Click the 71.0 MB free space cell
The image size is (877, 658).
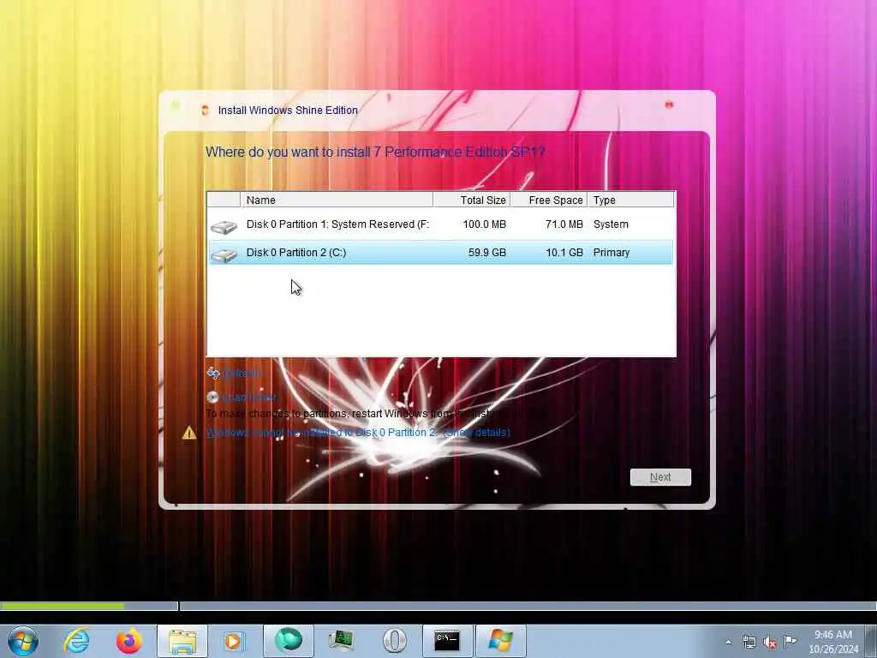(564, 224)
